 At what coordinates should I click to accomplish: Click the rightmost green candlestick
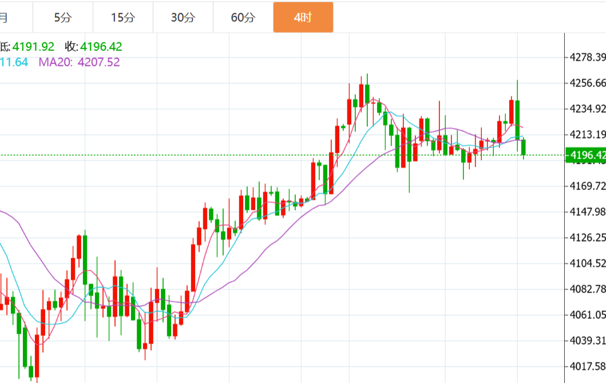click(524, 147)
